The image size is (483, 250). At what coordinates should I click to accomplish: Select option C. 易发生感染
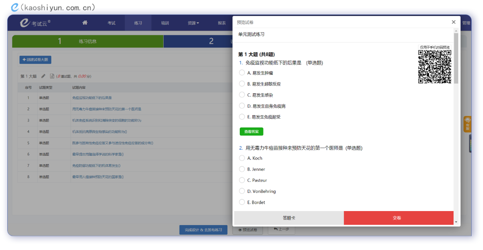[242, 95]
